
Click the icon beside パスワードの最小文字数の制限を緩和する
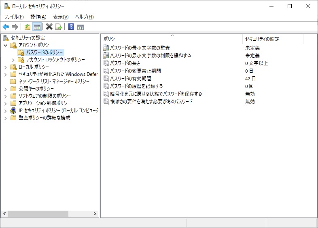pyautogui.click(x=106, y=55)
